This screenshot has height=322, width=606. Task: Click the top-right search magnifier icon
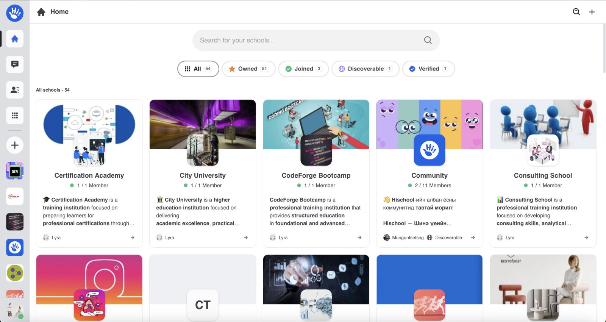coord(576,12)
